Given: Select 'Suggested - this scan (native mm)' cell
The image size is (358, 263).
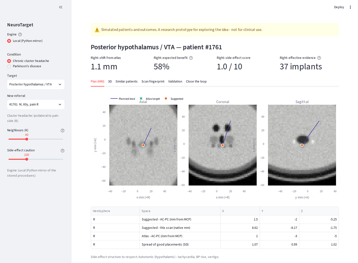Looking at the screenshot, I should click(x=180, y=228).
